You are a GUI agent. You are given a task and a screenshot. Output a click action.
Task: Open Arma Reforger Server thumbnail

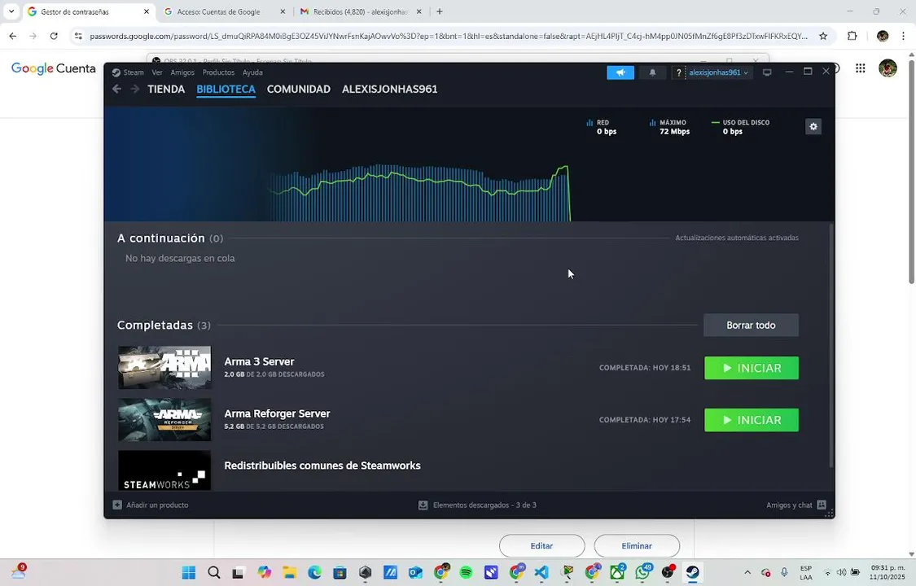[x=164, y=420]
